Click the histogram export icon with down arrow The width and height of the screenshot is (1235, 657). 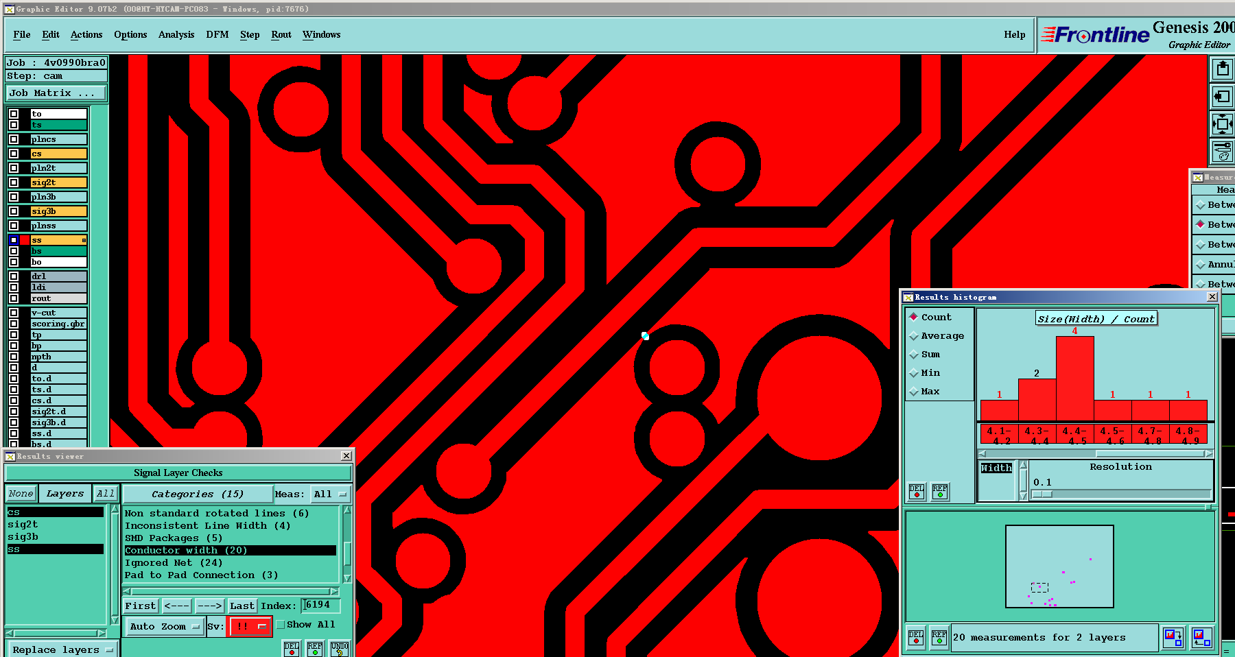[x=1173, y=637]
